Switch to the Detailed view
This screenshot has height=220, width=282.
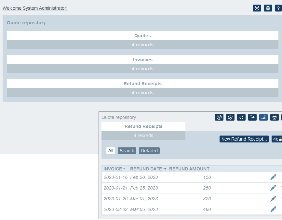click(149, 151)
